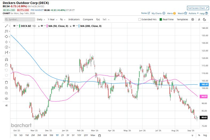210x140 pixels.
Task: Zoom in with the magnifier plus icon
Action: pyautogui.click(x=6, y=88)
